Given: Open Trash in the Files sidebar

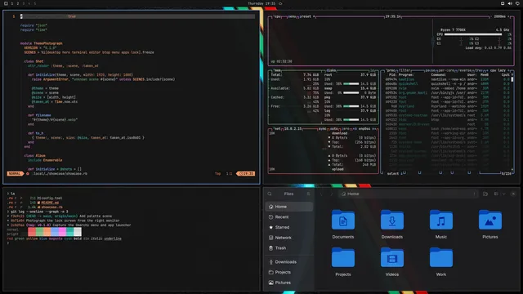Looking at the screenshot, I should pyautogui.click(x=288, y=248).
